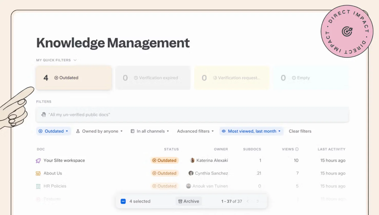Archive the 4 selected docs

coord(189,201)
